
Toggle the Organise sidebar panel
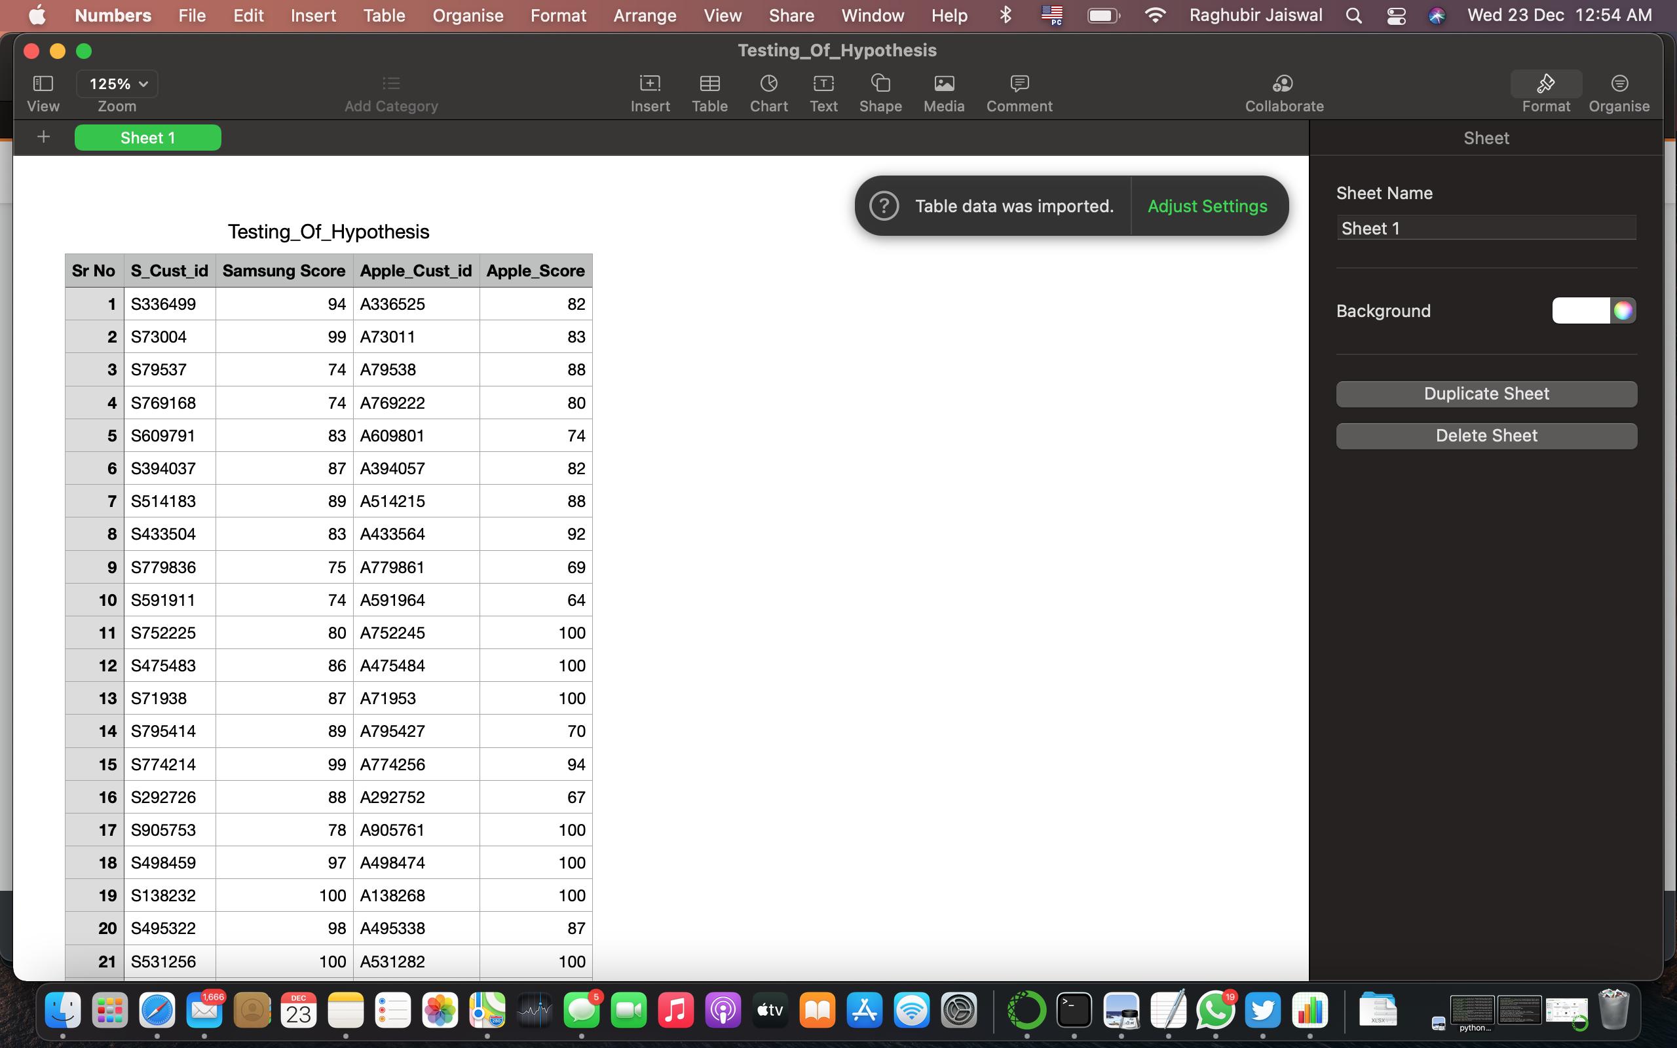[x=1619, y=84]
